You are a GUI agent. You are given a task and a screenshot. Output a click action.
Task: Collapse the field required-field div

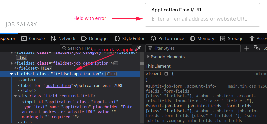pos(15,96)
